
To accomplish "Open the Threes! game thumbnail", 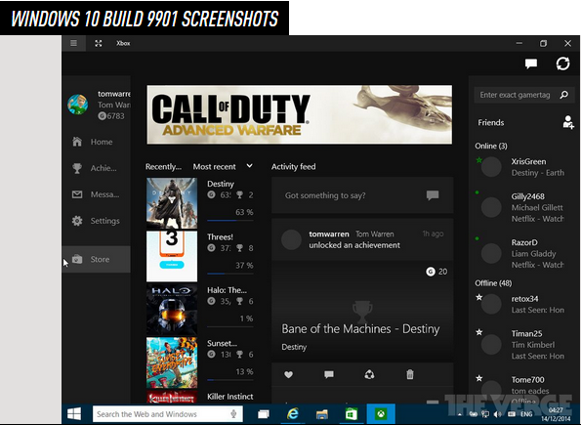I will pyautogui.click(x=172, y=256).
